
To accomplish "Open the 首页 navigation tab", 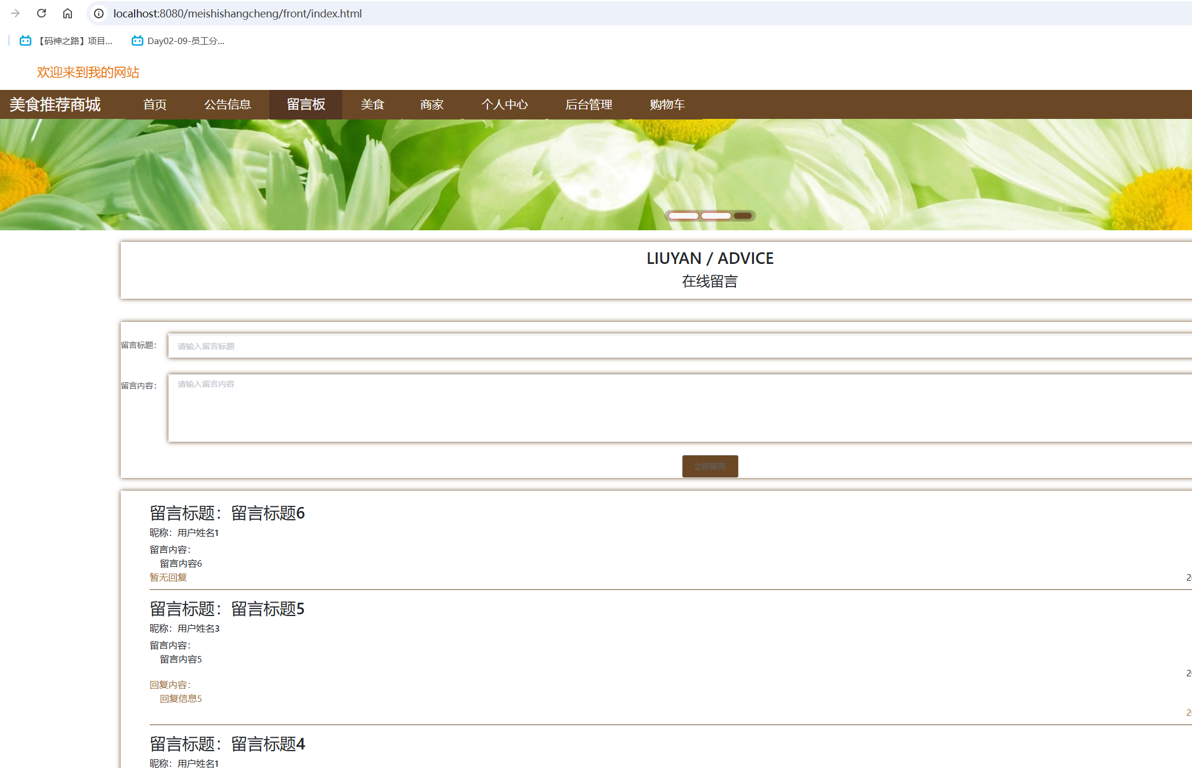I will point(155,104).
